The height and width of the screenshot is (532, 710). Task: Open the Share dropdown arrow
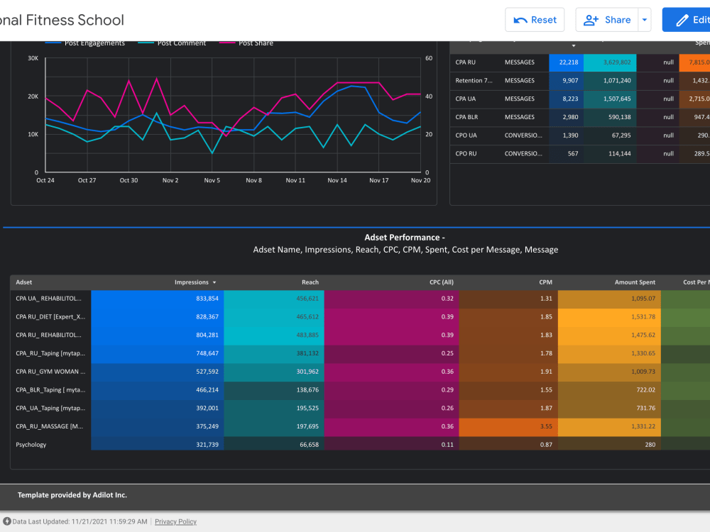[645, 20]
